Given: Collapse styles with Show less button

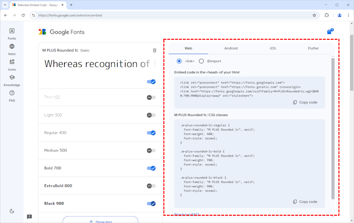Looking at the screenshot, I should tap(101, 220).
